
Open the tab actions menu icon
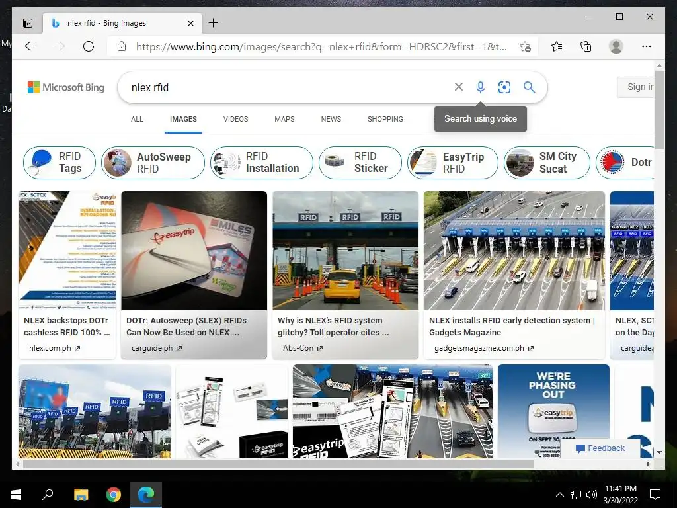28,23
